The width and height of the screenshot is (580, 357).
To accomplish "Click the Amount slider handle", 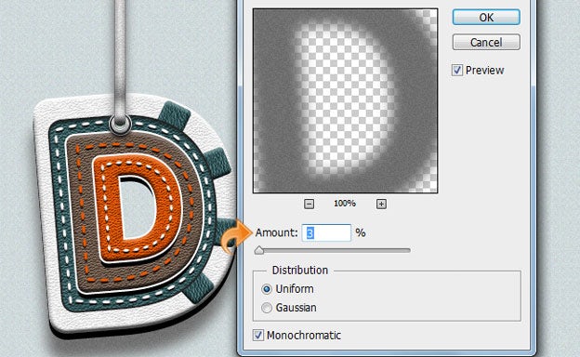I will pos(259,250).
